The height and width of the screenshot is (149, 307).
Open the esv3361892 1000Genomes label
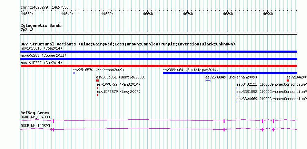(x=271, y=92)
